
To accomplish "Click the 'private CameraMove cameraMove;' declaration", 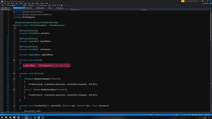I will click(x=36, y=55).
